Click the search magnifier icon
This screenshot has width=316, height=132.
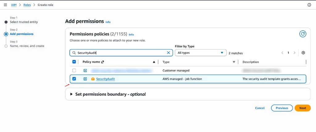click(74, 53)
